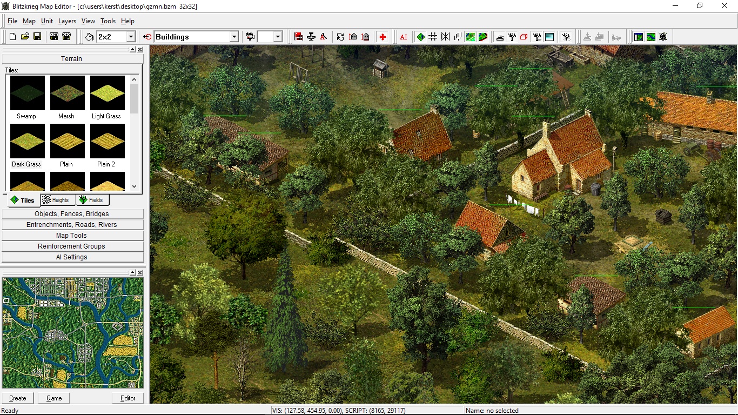Image resolution: width=738 pixels, height=415 pixels.
Task: Toggle the grid display icon
Action: [433, 37]
